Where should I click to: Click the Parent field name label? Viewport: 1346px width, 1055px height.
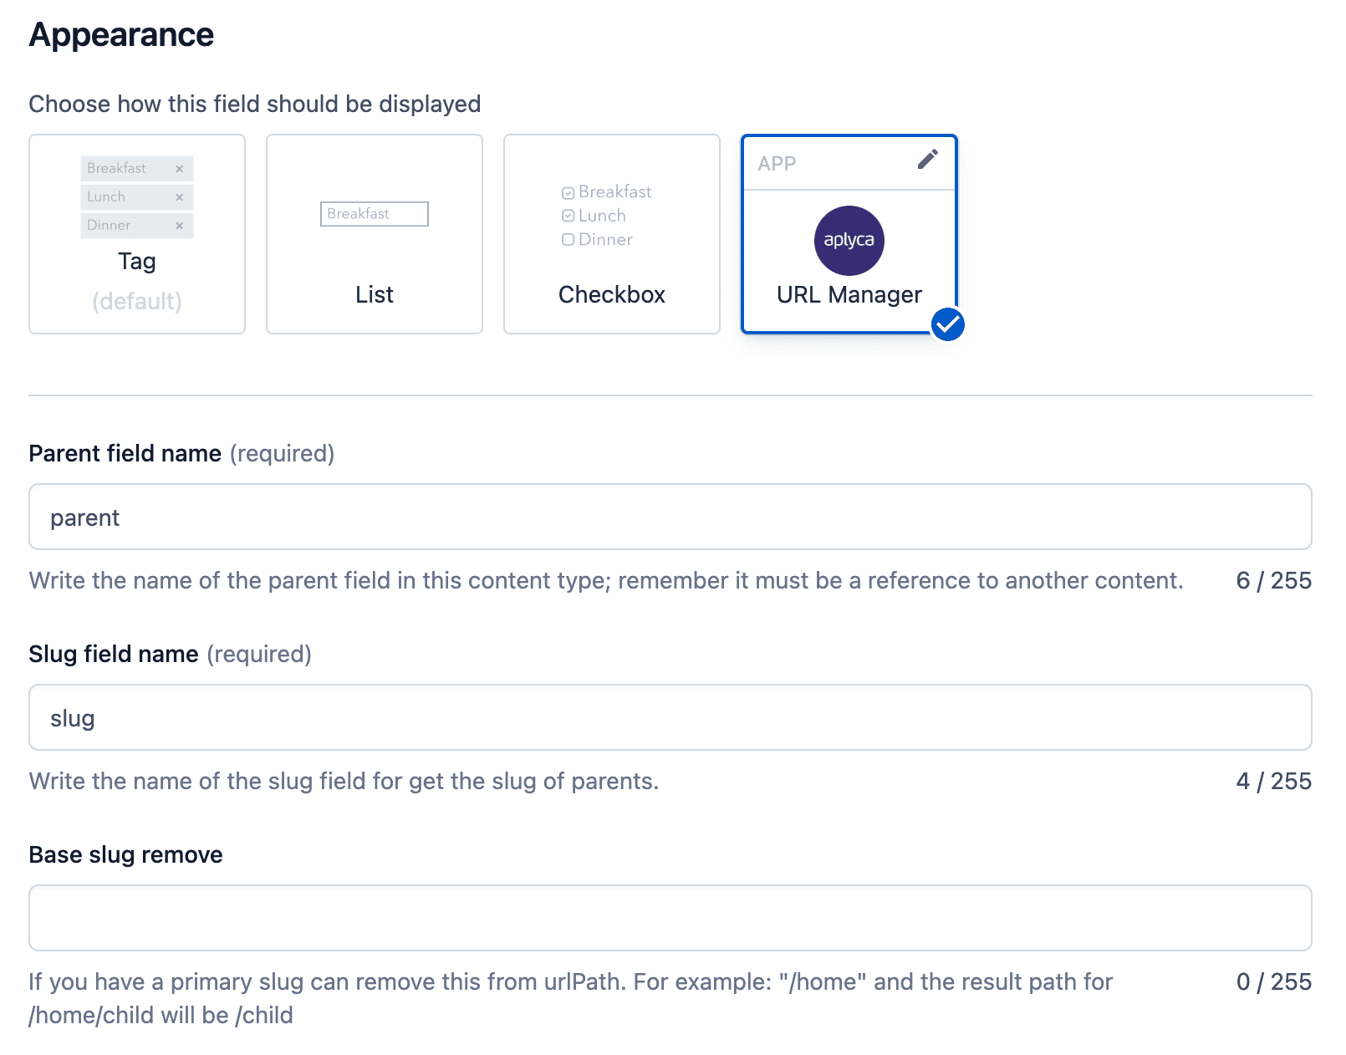pos(125,453)
